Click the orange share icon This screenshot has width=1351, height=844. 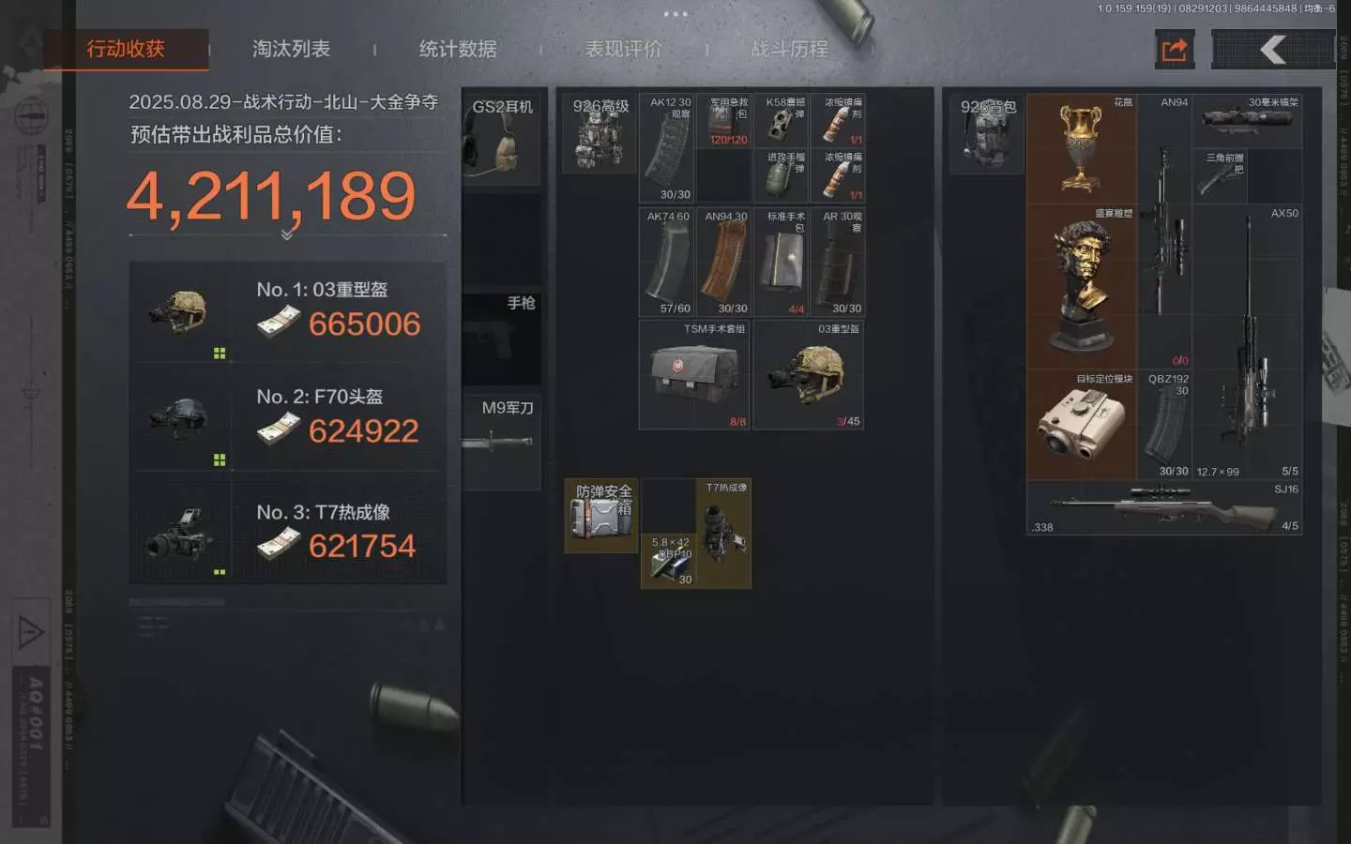[x=1175, y=49]
